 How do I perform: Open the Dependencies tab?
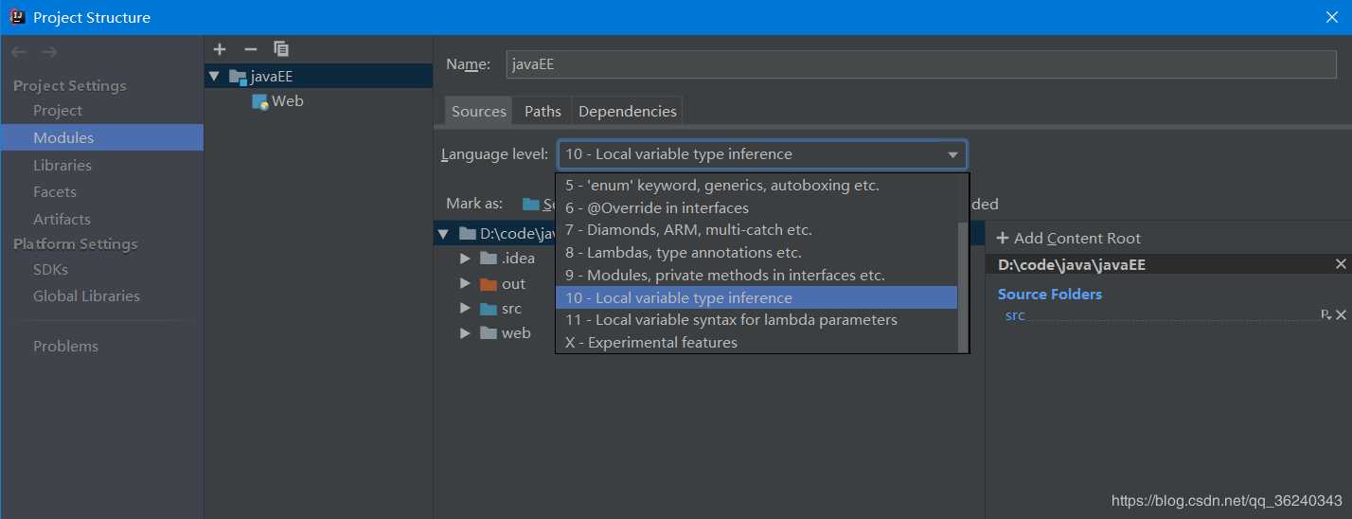pos(628,111)
